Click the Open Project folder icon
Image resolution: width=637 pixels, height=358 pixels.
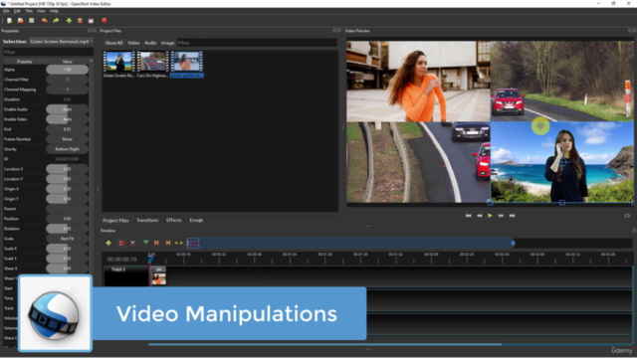20,20
